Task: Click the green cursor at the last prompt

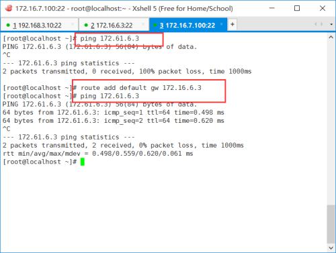Action: click(83, 162)
